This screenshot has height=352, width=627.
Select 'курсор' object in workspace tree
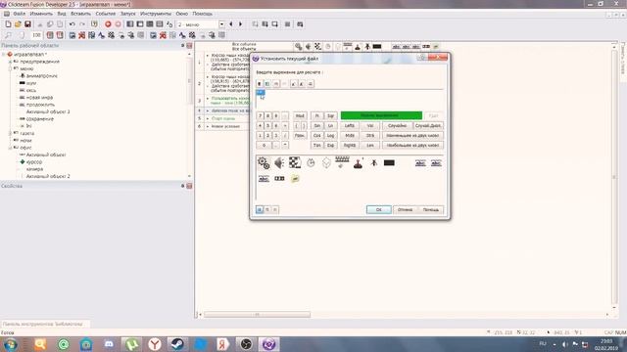click(34, 162)
